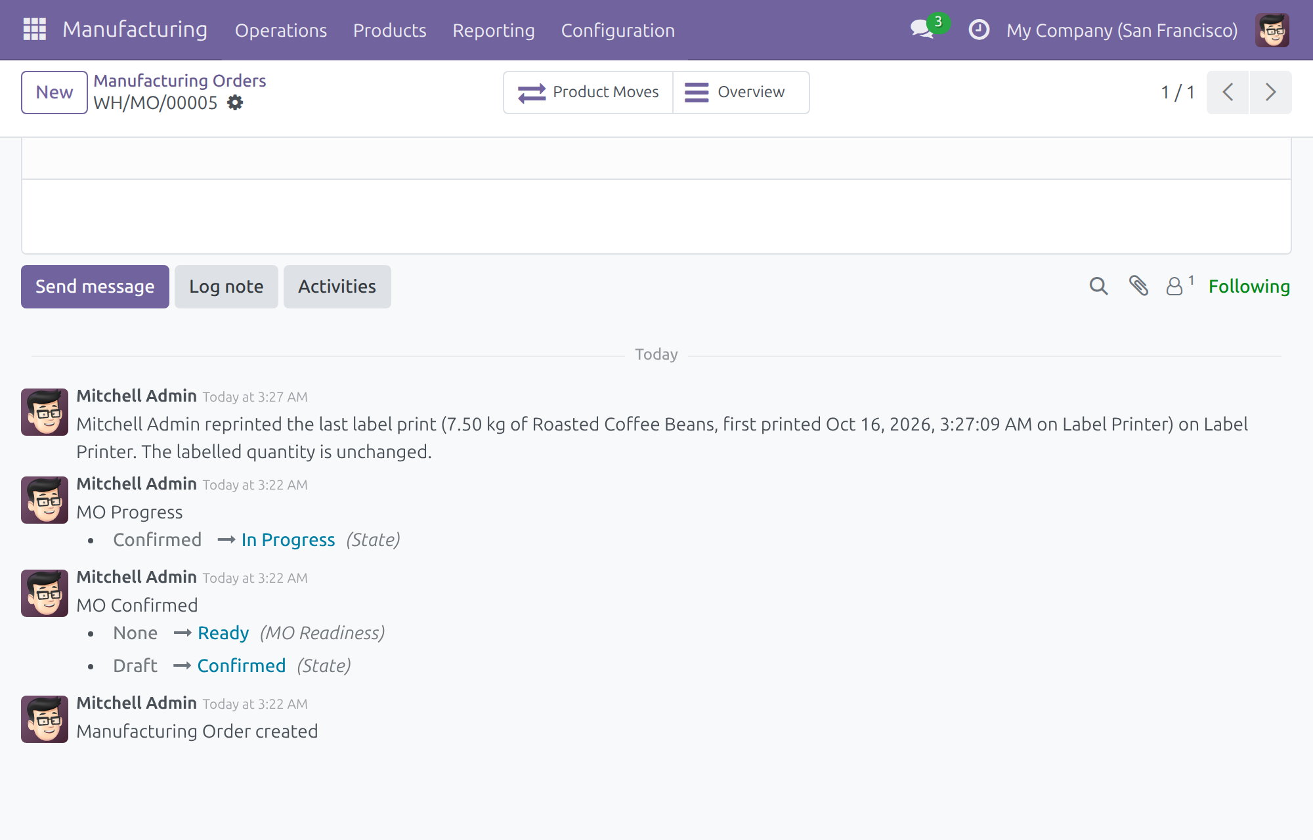Open the Reporting menu

pyautogui.click(x=494, y=30)
